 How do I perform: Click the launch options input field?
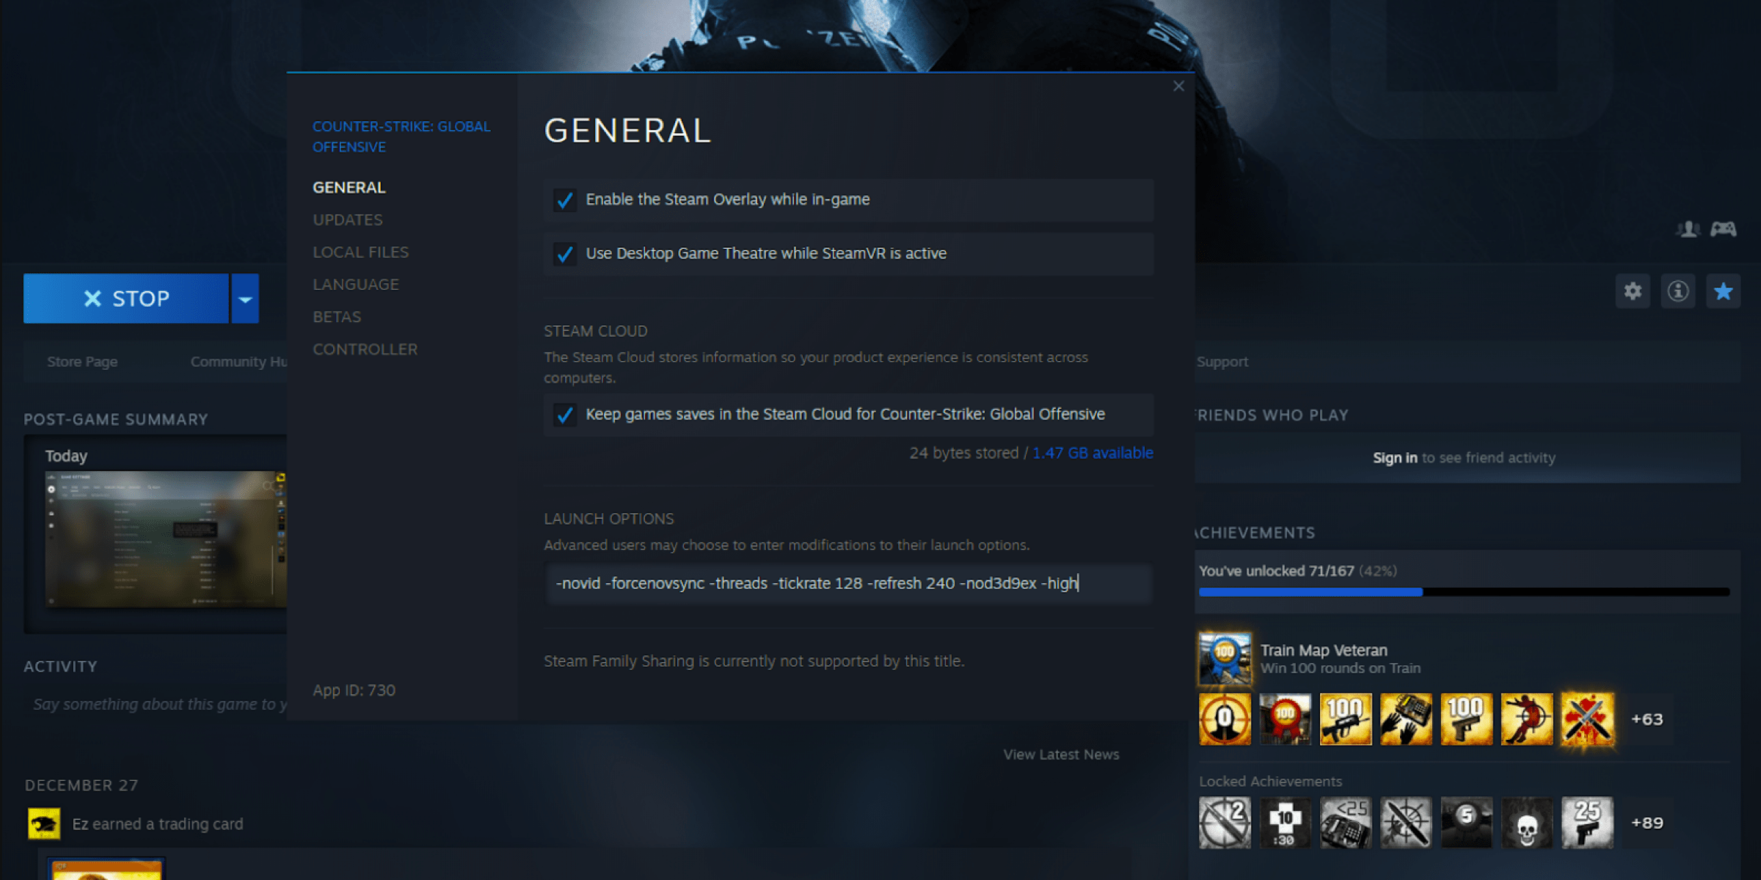(x=848, y=583)
